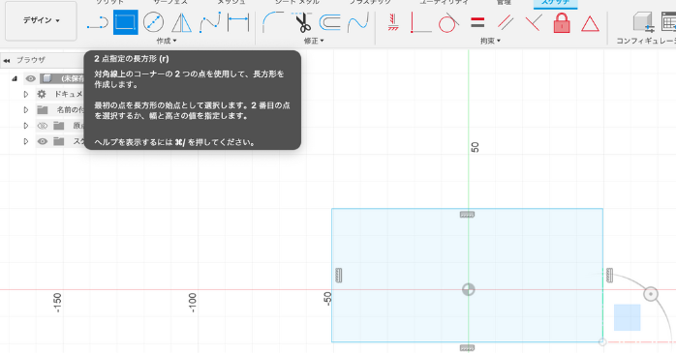Screen dimensions: 676x353
Task: Click the "-150" horizontal axis label
Action: coord(57,303)
